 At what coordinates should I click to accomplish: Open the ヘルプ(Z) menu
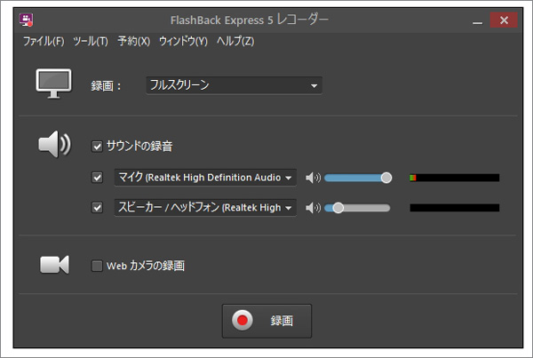[x=235, y=42]
